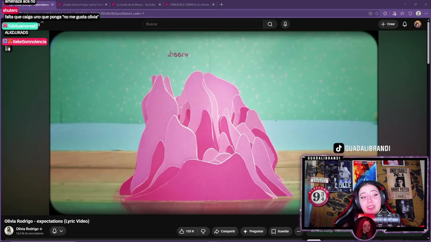Like the video showing 105 K

187,231
